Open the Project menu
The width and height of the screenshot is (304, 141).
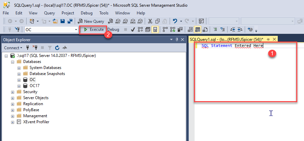point(68,13)
